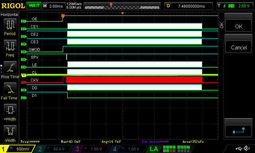This screenshot has width=255, height=153.
Task: Open the Horizontal measurement menu header
Action: (10, 15)
